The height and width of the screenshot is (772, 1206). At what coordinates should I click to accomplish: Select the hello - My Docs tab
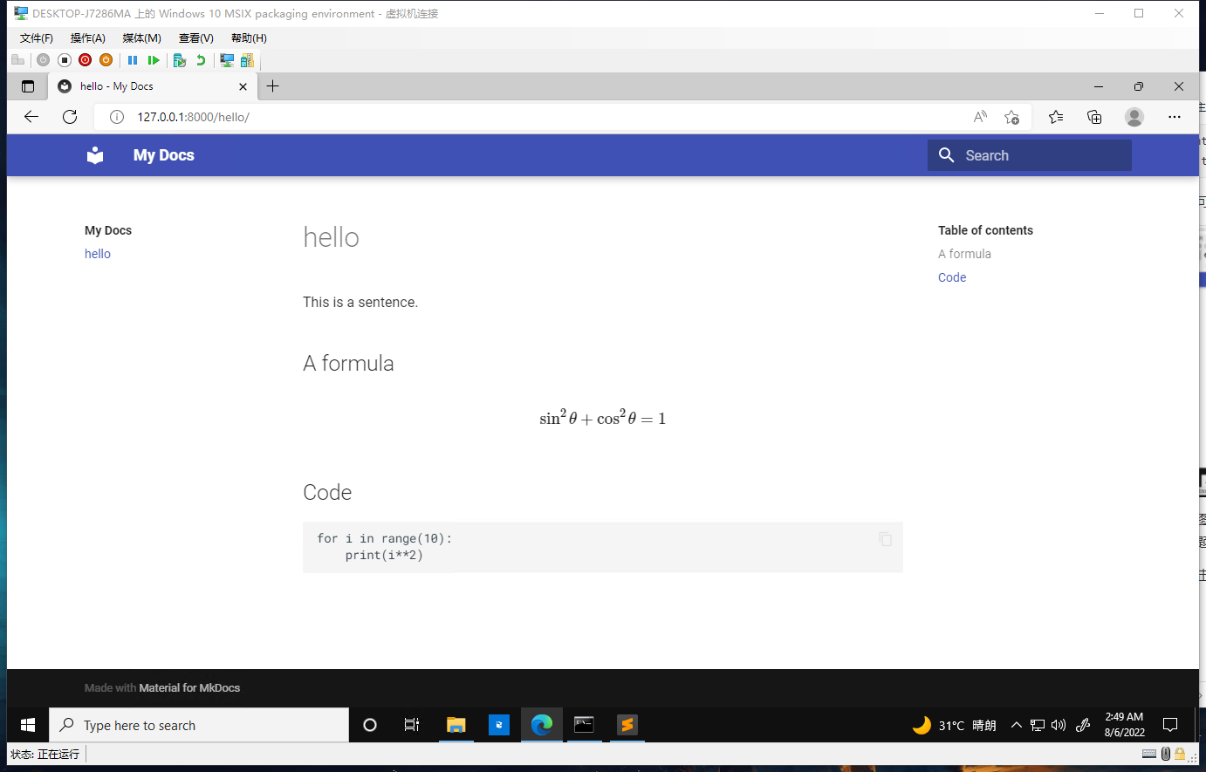140,86
